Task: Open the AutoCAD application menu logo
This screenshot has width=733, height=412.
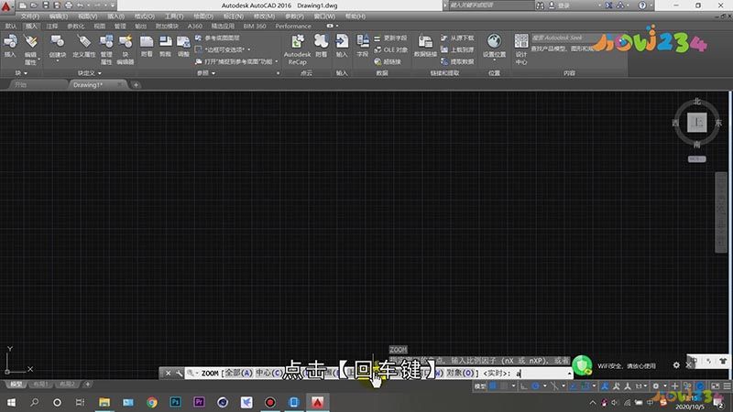Action: 6,6
